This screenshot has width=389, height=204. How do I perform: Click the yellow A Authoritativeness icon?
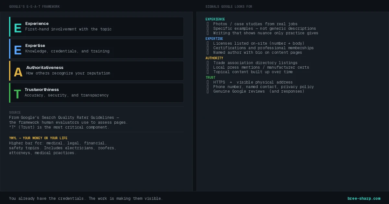click(x=18, y=72)
